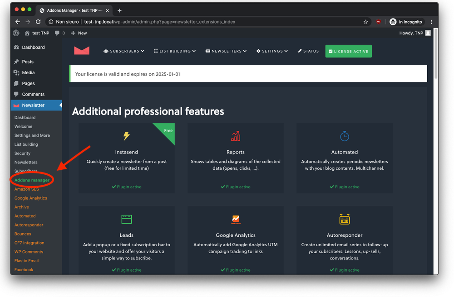Viewport: 454px width, 297px height.
Task: Open a new browser tab
Action: 119,10
